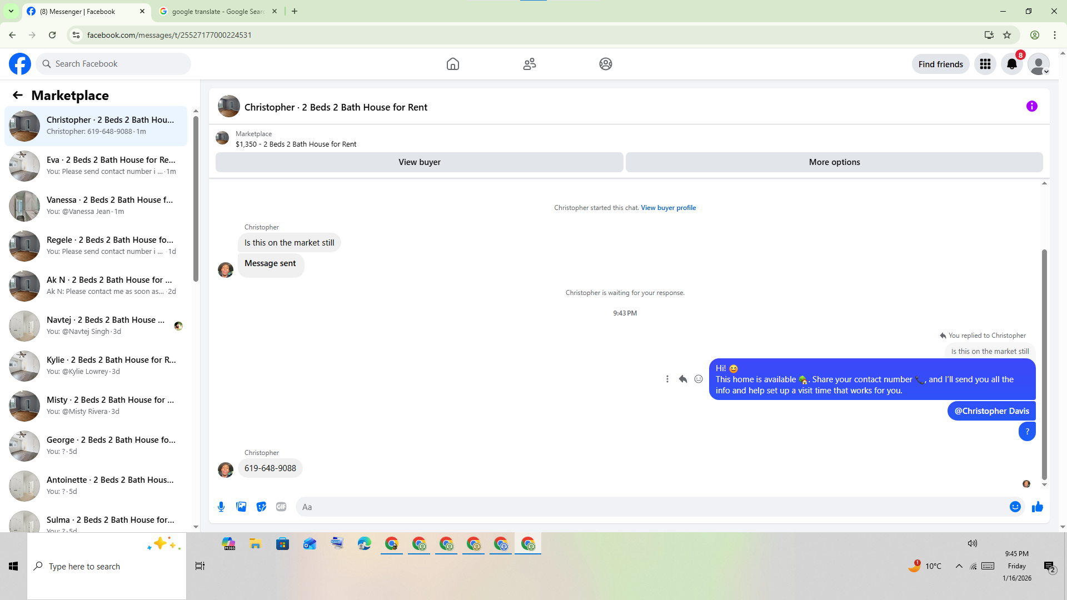This screenshot has width=1067, height=600.
Task: Click the voice clip microphone icon
Action: click(x=221, y=507)
